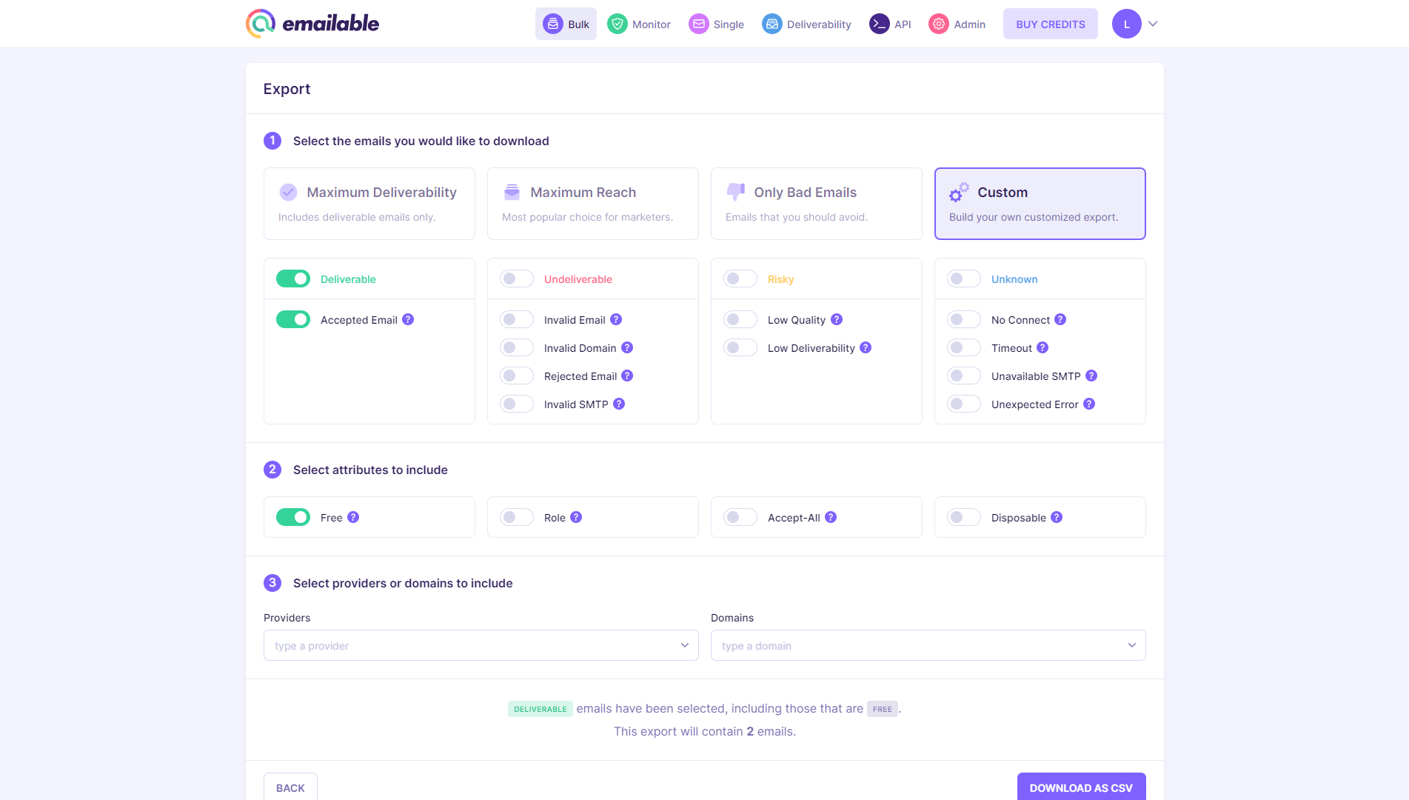Turn on the Disposable attribute toggle

[963, 516]
